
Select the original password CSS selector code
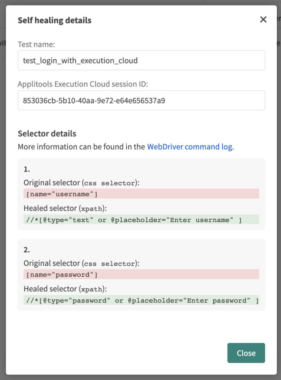tap(62, 275)
